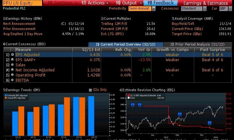Click the blue event marker near Dec
The width and height of the screenshot is (234, 140).
pos(209,123)
